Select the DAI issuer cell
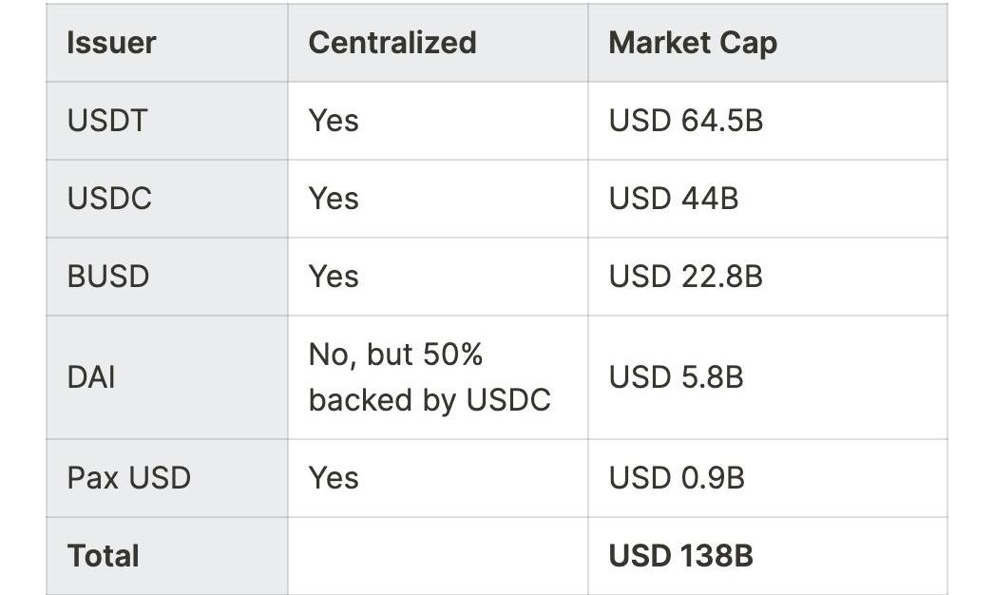The image size is (994, 595). pyautogui.click(x=91, y=377)
